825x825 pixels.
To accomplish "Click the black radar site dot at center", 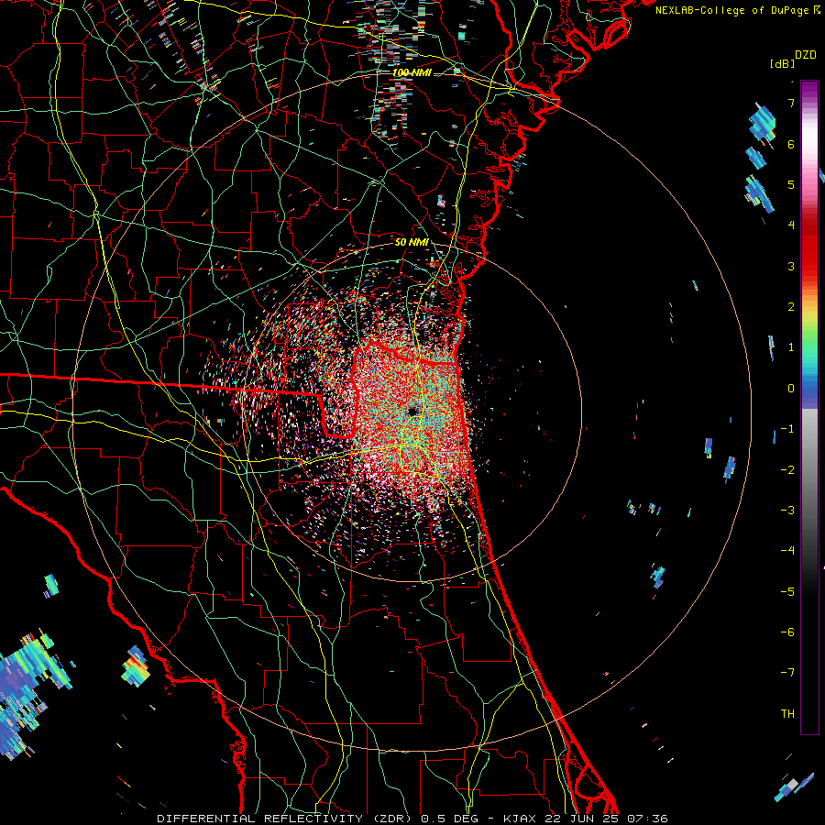I will point(412,412).
